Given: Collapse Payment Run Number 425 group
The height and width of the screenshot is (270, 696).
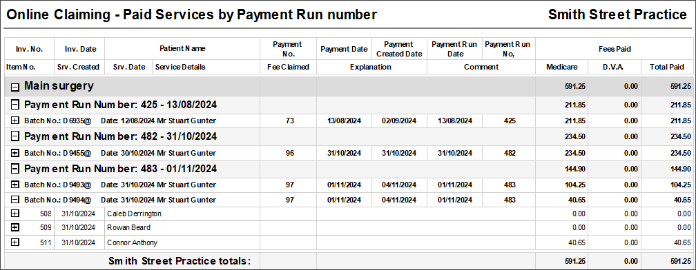Looking at the screenshot, I should 15,105.
